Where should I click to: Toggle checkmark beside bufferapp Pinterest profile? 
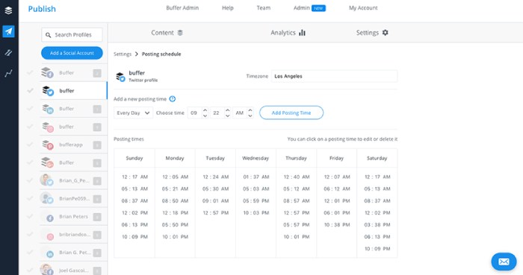tap(30, 145)
